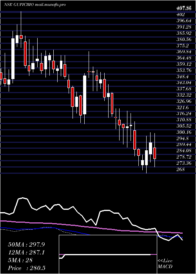Click the 316.24 price axis label
196x274 pixels.
point(185,114)
